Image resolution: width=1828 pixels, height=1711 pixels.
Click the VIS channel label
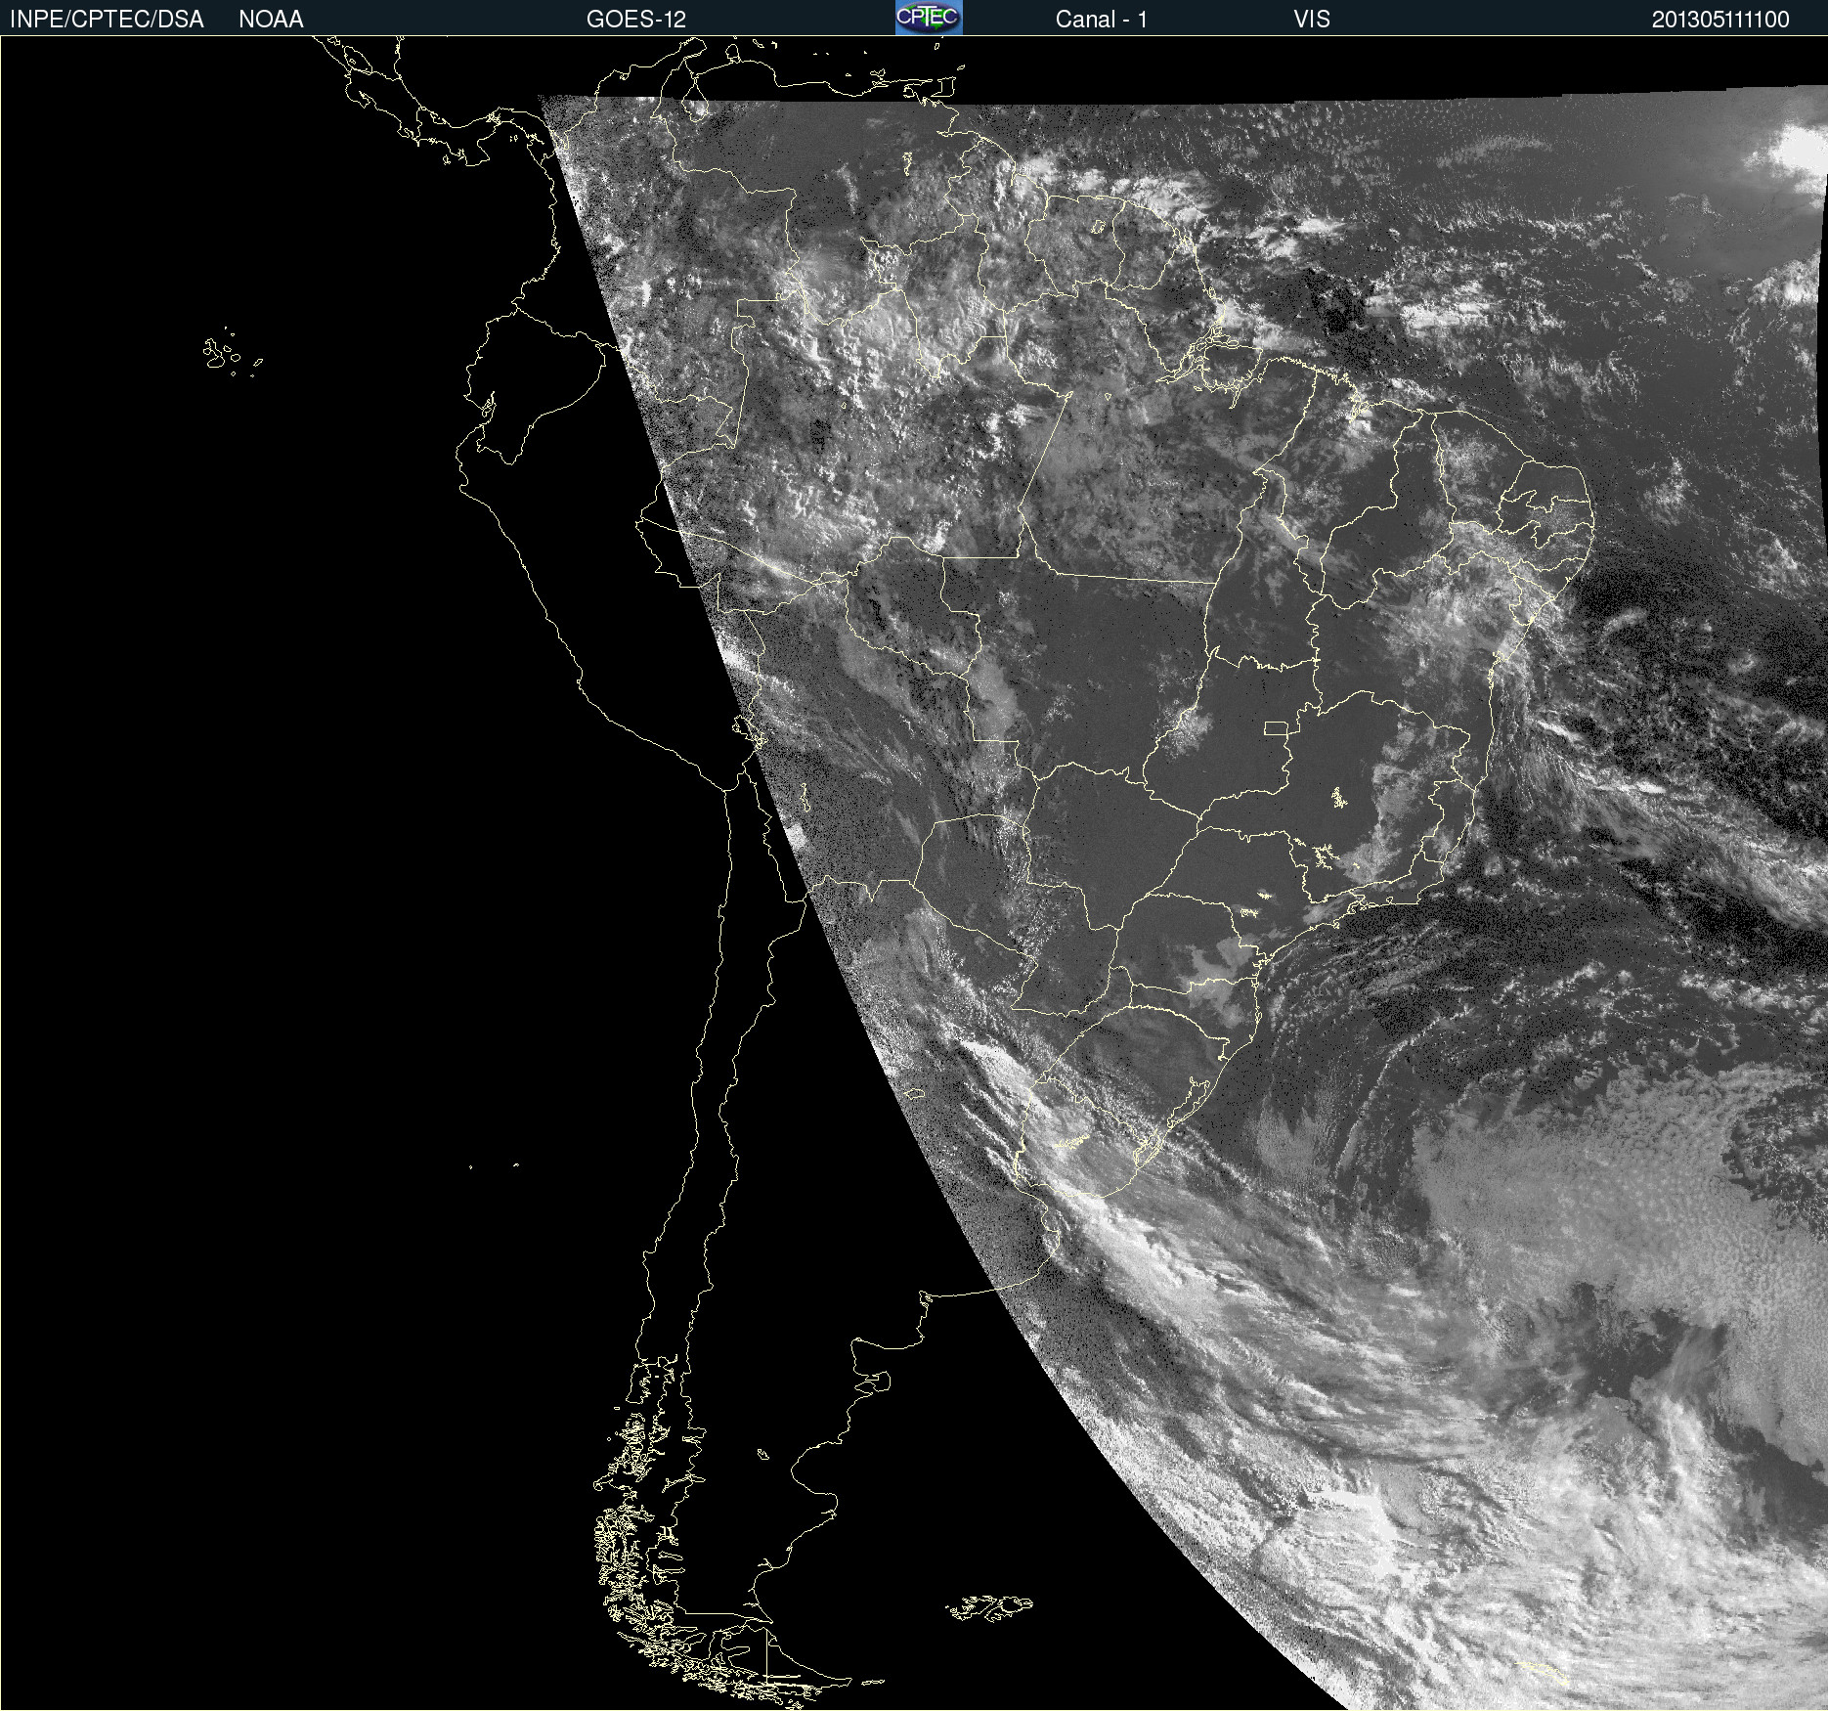tap(1311, 20)
